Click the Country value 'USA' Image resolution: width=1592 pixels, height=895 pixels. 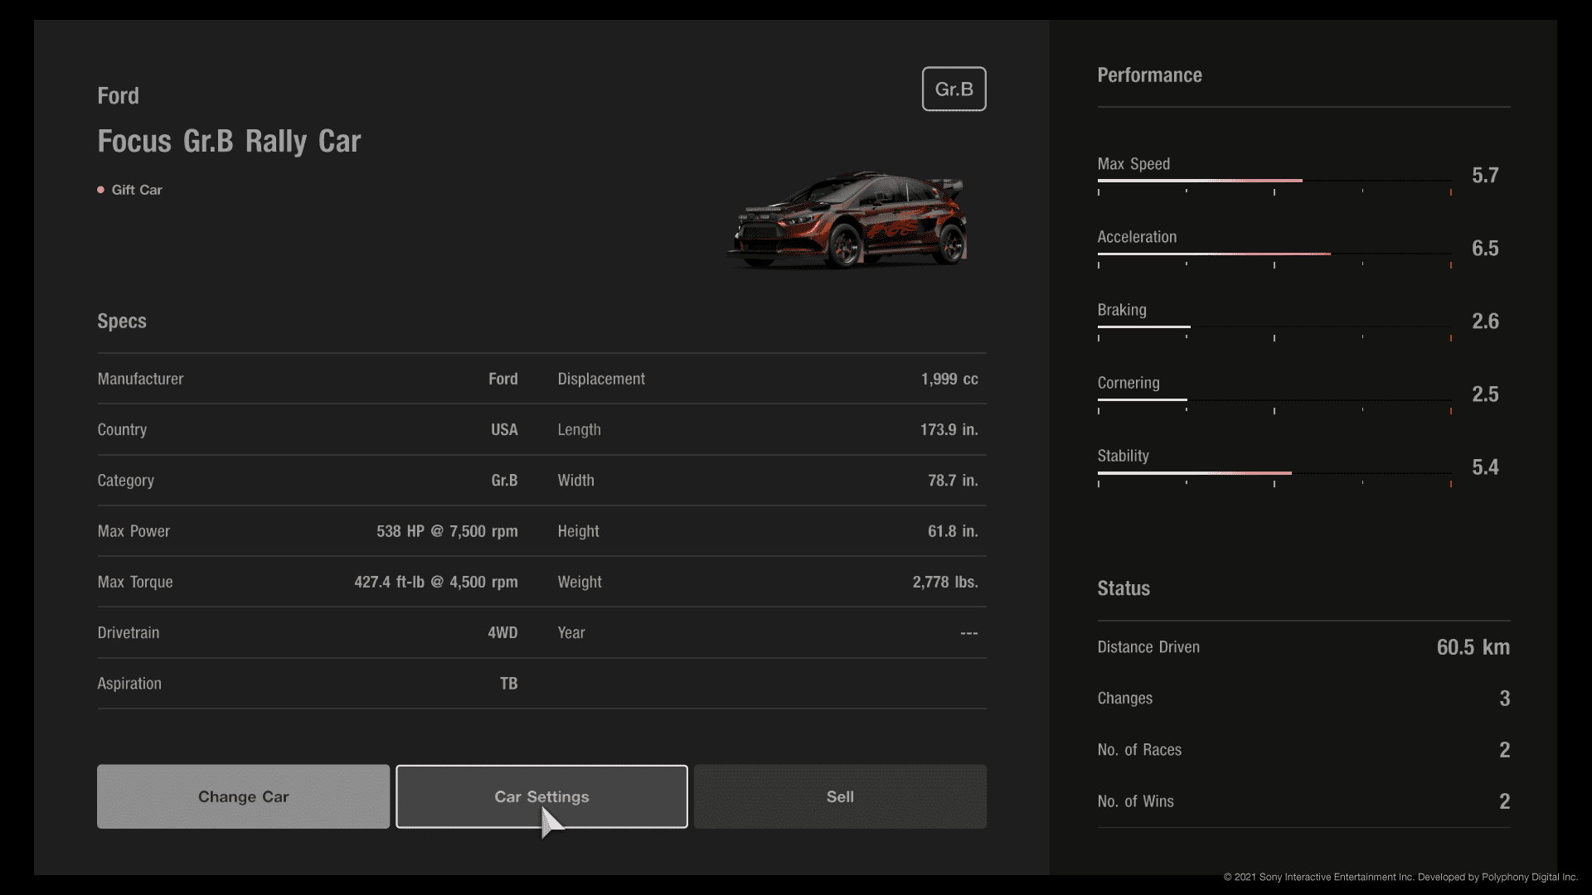[x=504, y=429]
